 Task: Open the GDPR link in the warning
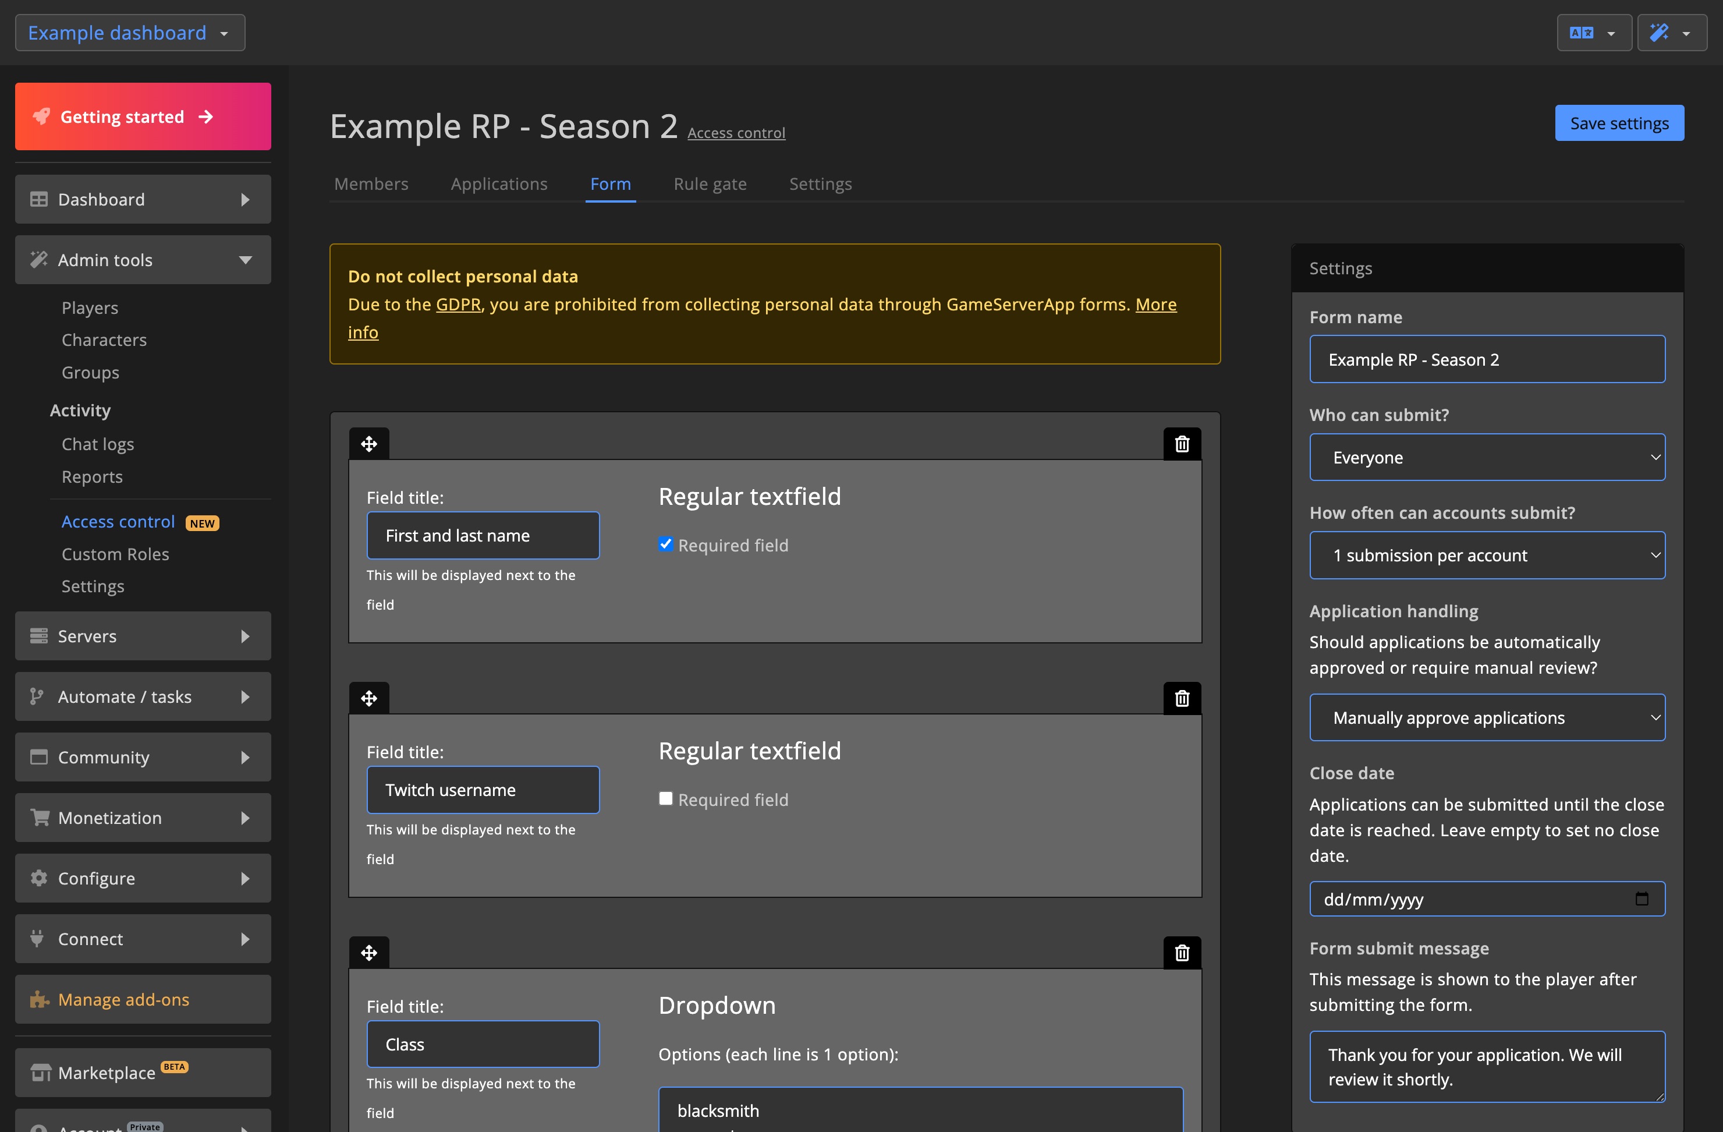click(x=457, y=304)
